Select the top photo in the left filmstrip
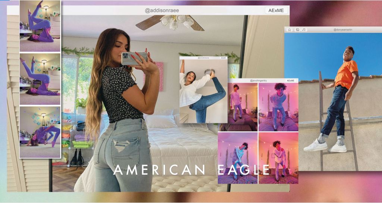Image resolution: width=382 pixels, height=203 pixels. pos(40,26)
